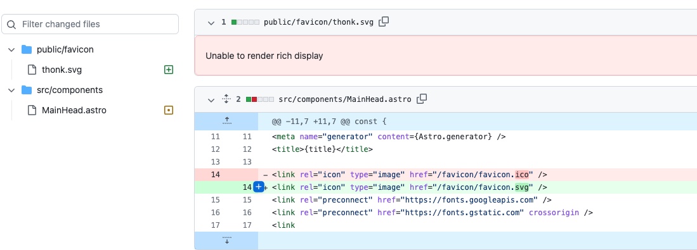Expand diff lines downward below line 17
Screen dimensions: 697x250
point(226,241)
